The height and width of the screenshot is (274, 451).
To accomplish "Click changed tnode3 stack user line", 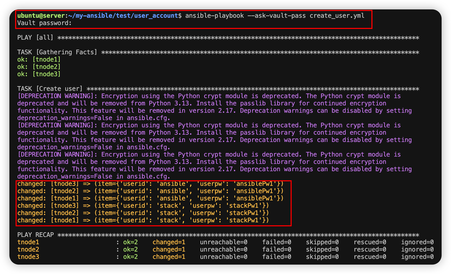I will tap(143, 206).
